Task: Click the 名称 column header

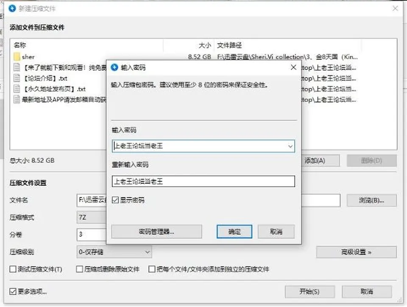Action: coord(20,45)
